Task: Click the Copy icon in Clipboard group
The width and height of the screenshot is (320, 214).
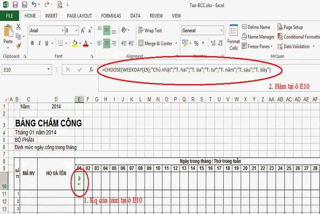Action: click(18, 37)
